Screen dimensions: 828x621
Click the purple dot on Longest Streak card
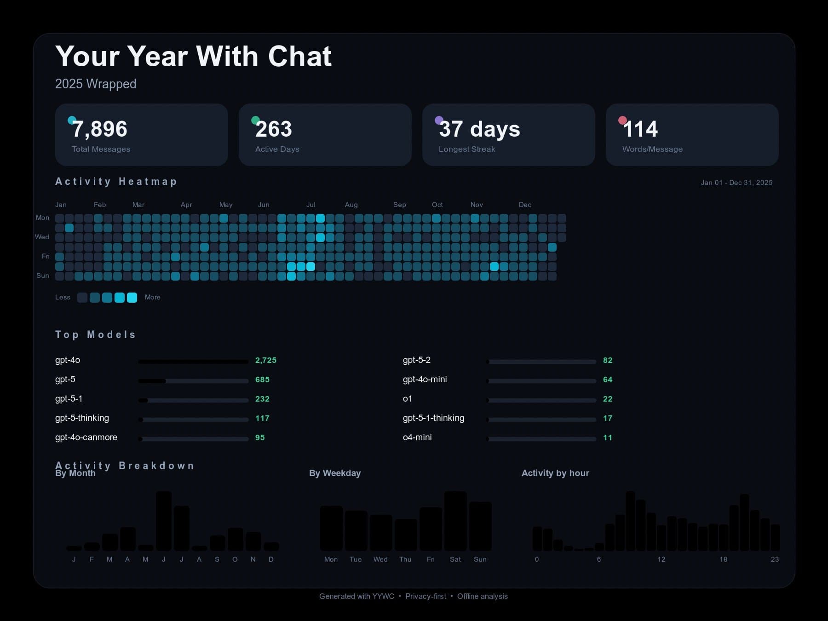coord(439,121)
